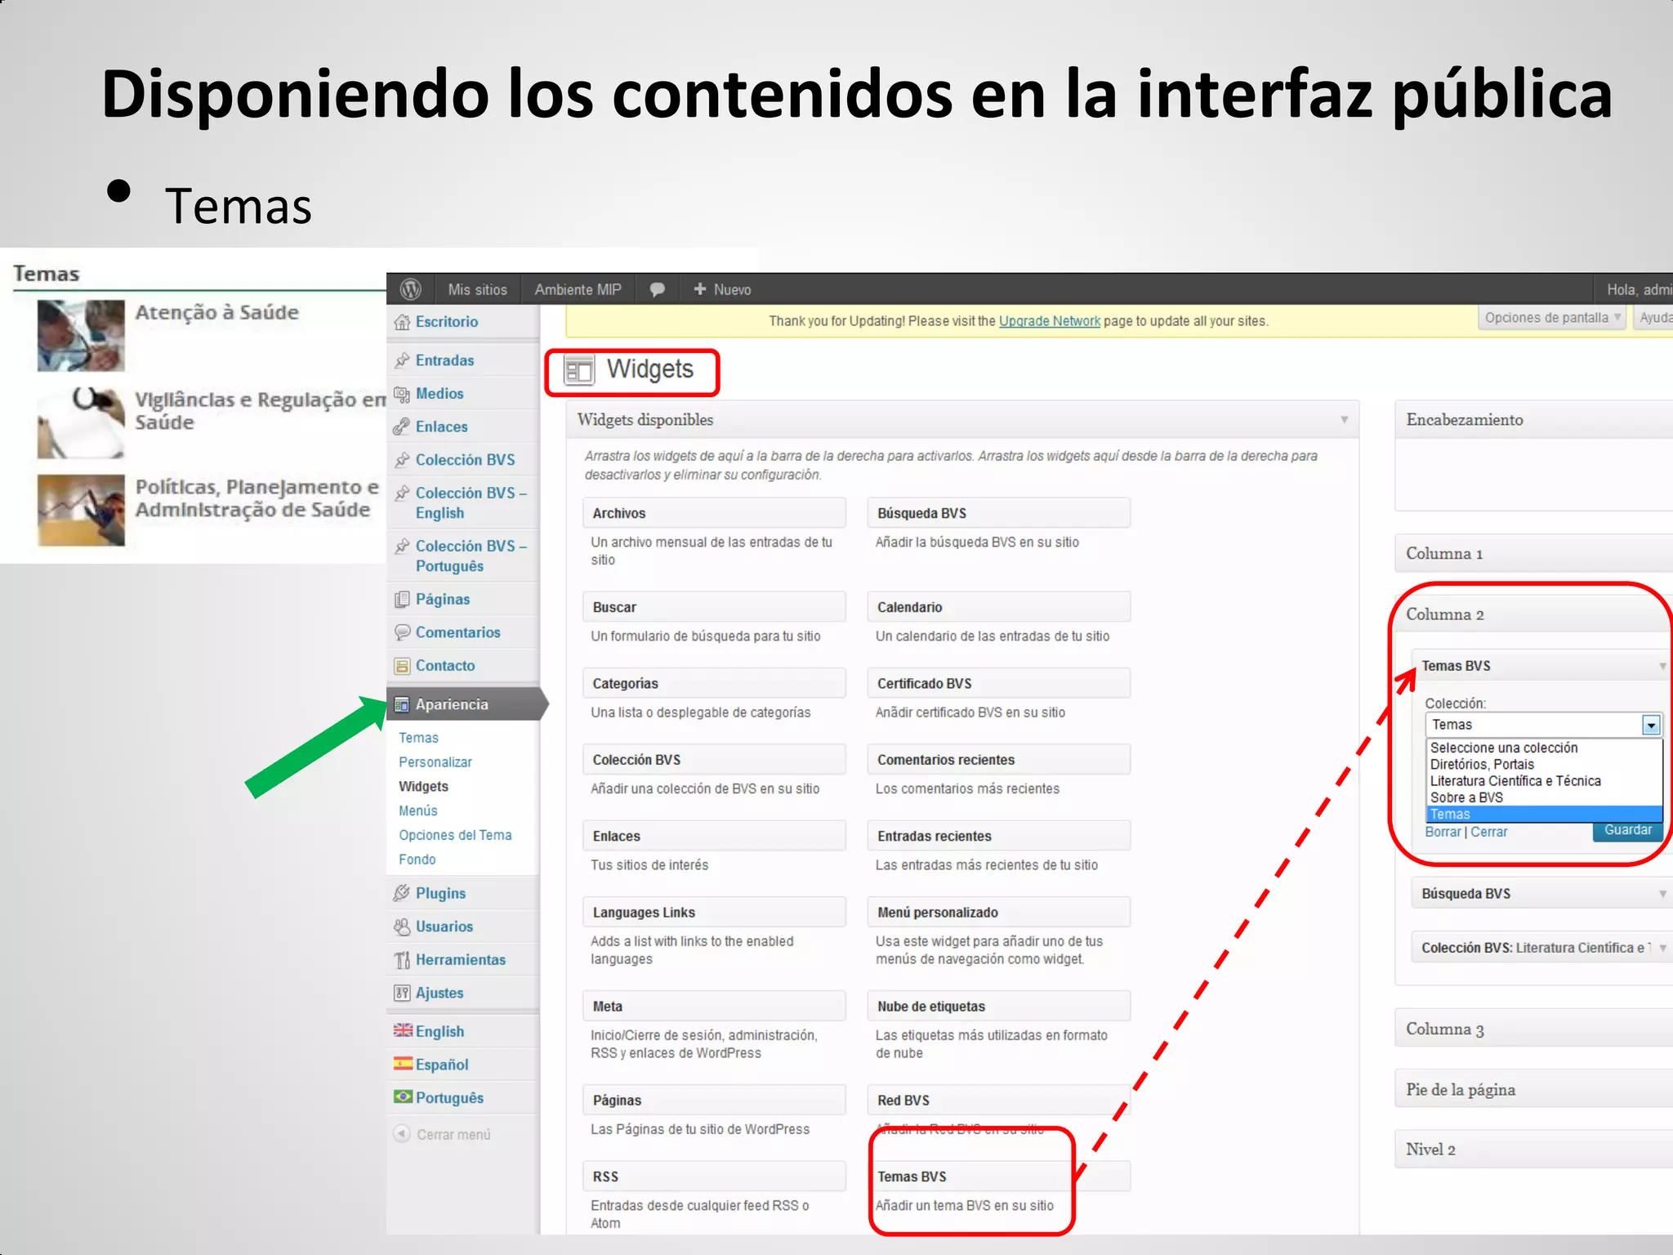Expand the Encabezamiento widget area
Image resolution: width=1673 pixels, height=1255 pixels.
(1533, 420)
